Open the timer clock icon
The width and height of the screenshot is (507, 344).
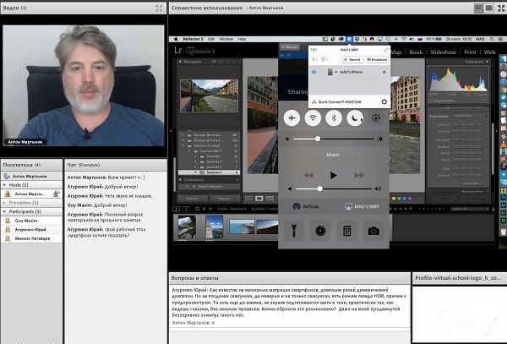319,229
